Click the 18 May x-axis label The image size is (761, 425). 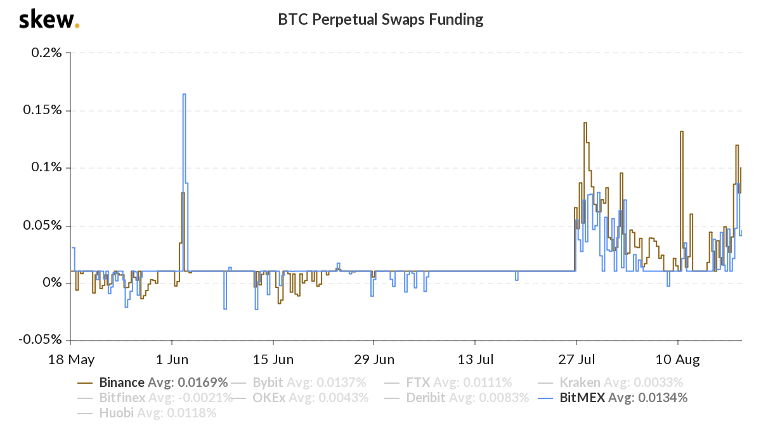[71, 360]
